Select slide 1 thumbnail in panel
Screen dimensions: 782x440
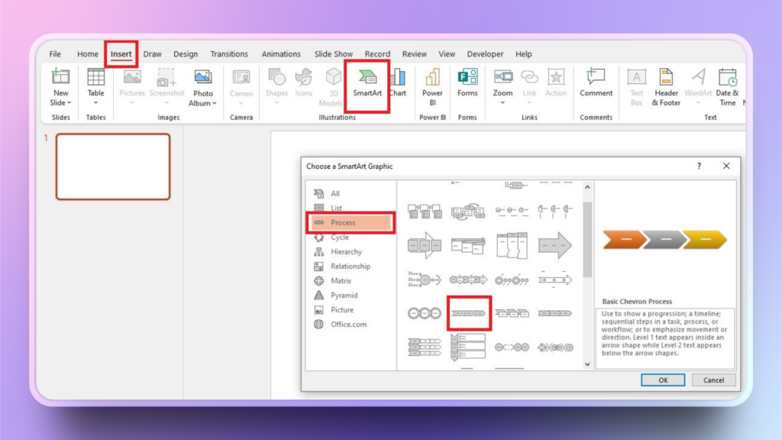113,167
